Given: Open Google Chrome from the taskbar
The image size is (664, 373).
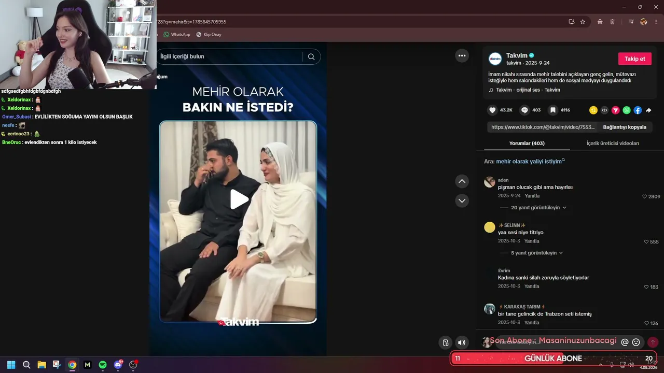Looking at the screenshot, I should [x=72, y=365].
